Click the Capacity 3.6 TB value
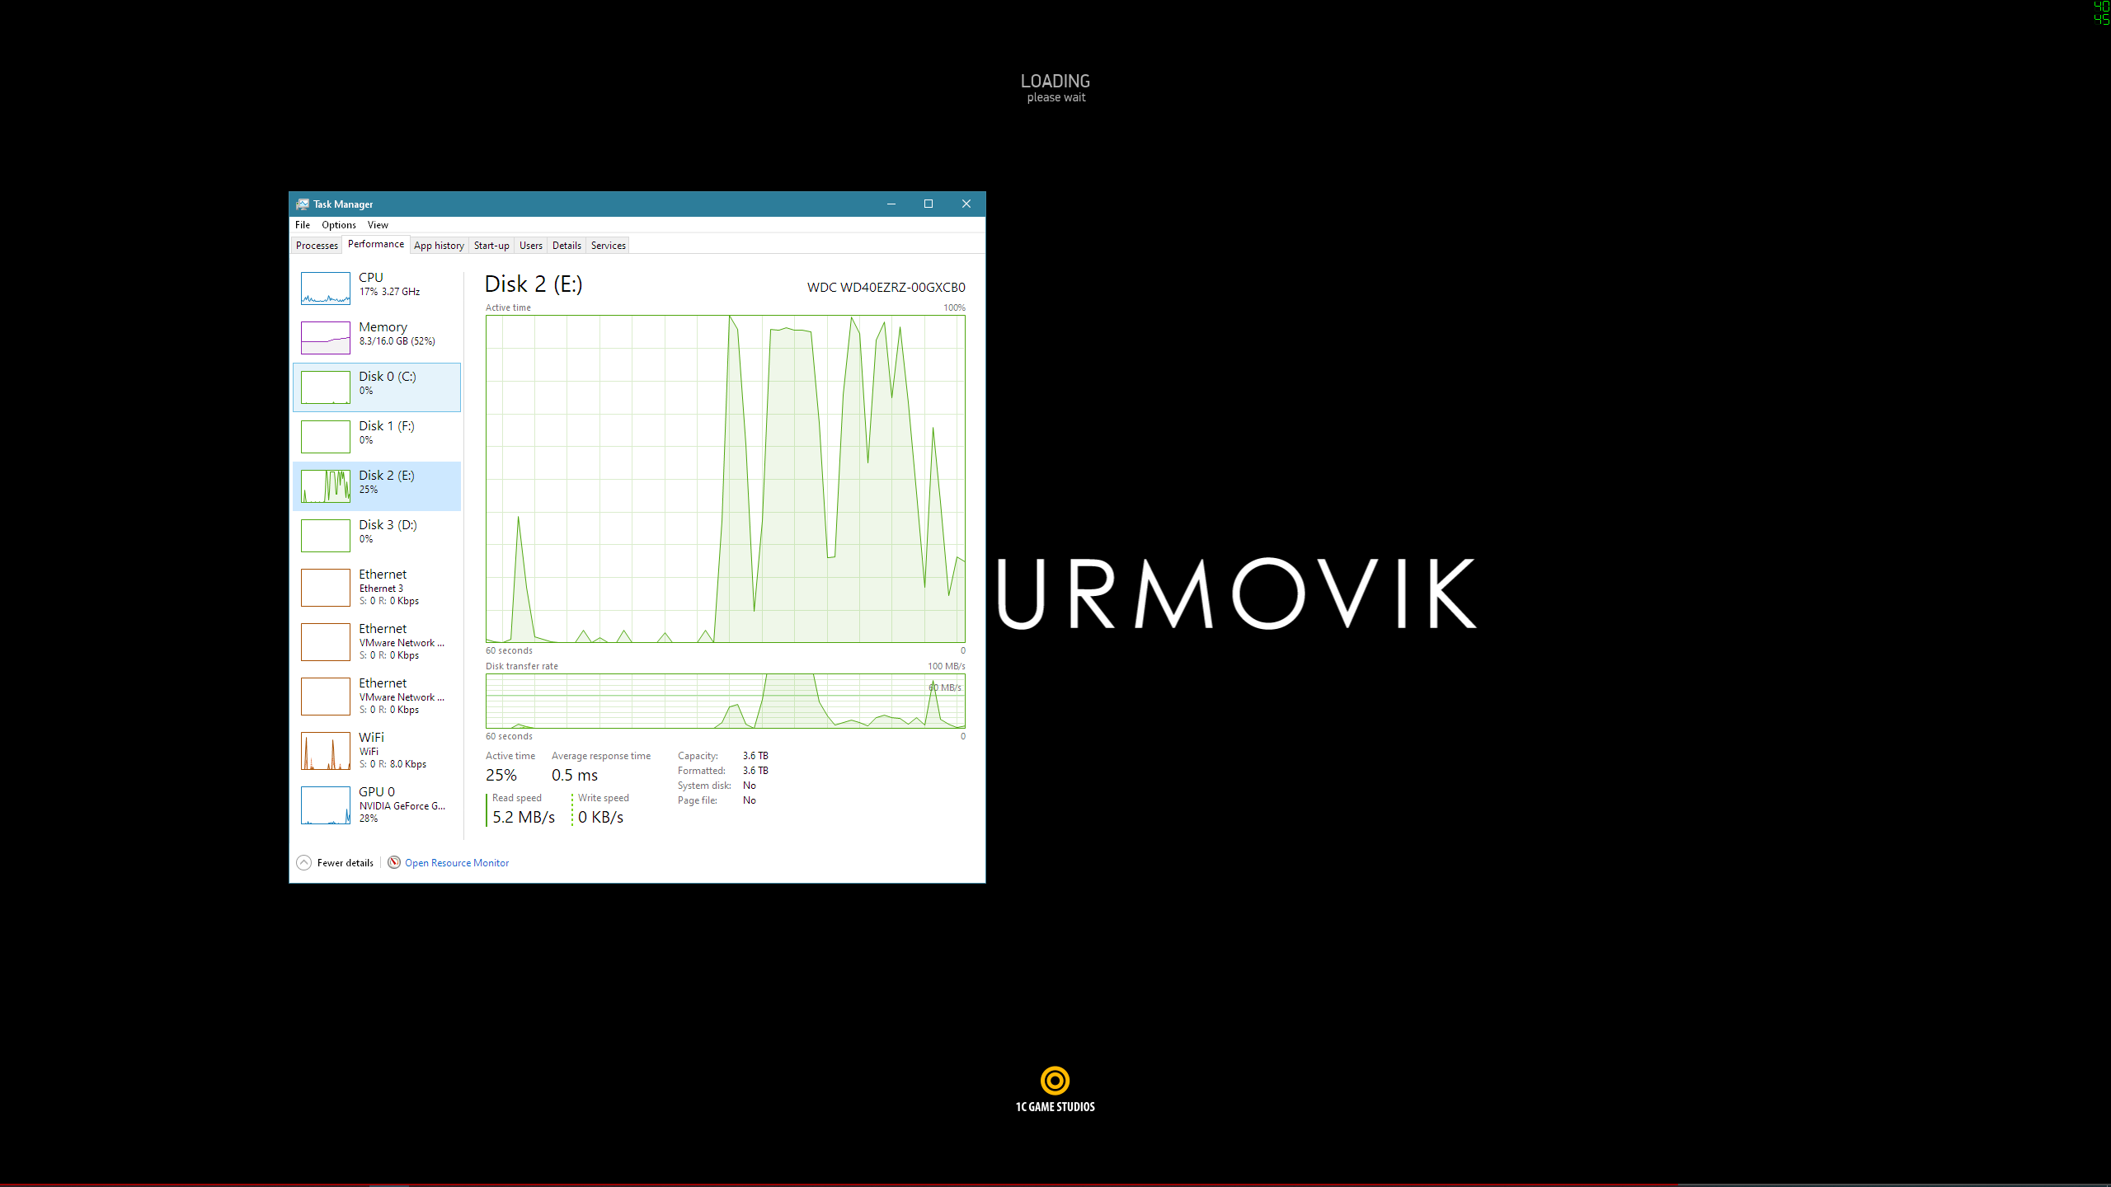Viewport: 2111px width, 1187px height. tap(755, 756)
